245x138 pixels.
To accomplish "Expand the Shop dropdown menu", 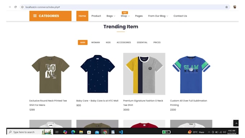I will point(125,16).
